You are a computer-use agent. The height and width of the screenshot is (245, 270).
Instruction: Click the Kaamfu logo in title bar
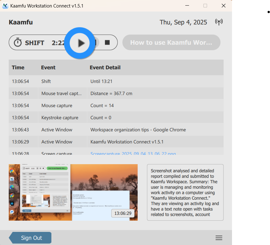tap(5, 6)
